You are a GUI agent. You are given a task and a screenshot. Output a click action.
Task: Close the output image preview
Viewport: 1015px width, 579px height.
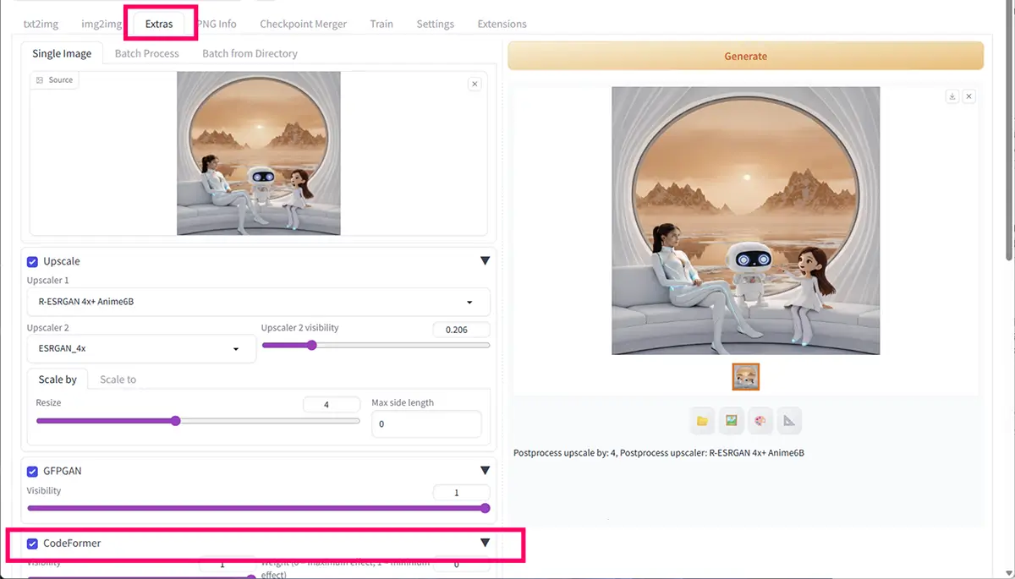969,96
